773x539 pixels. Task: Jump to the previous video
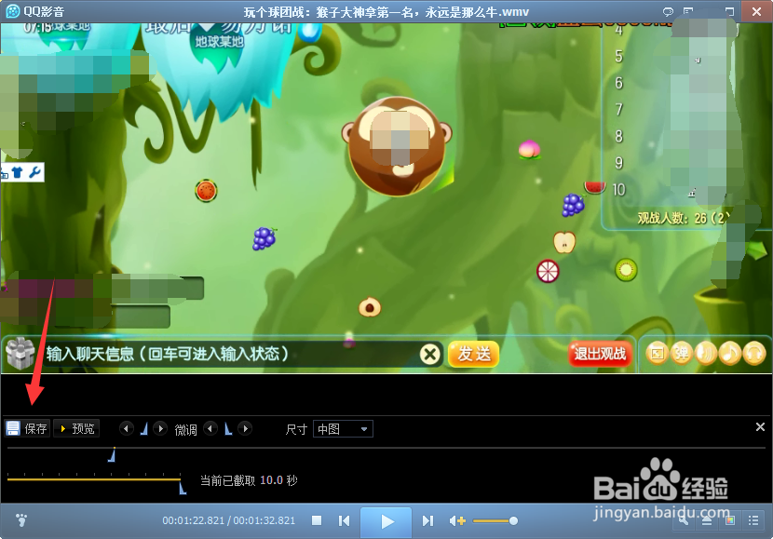(x=344, y=520)
